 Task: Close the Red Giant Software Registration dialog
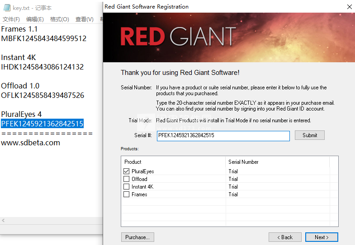coord(350,7)
